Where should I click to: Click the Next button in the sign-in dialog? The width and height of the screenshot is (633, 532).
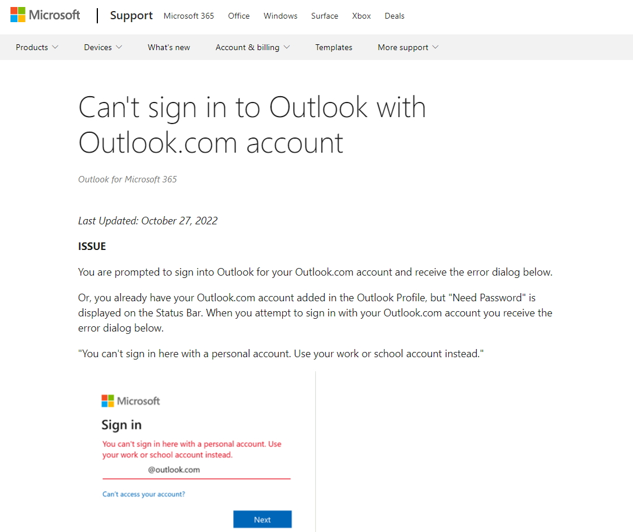(x=262, y=519)
